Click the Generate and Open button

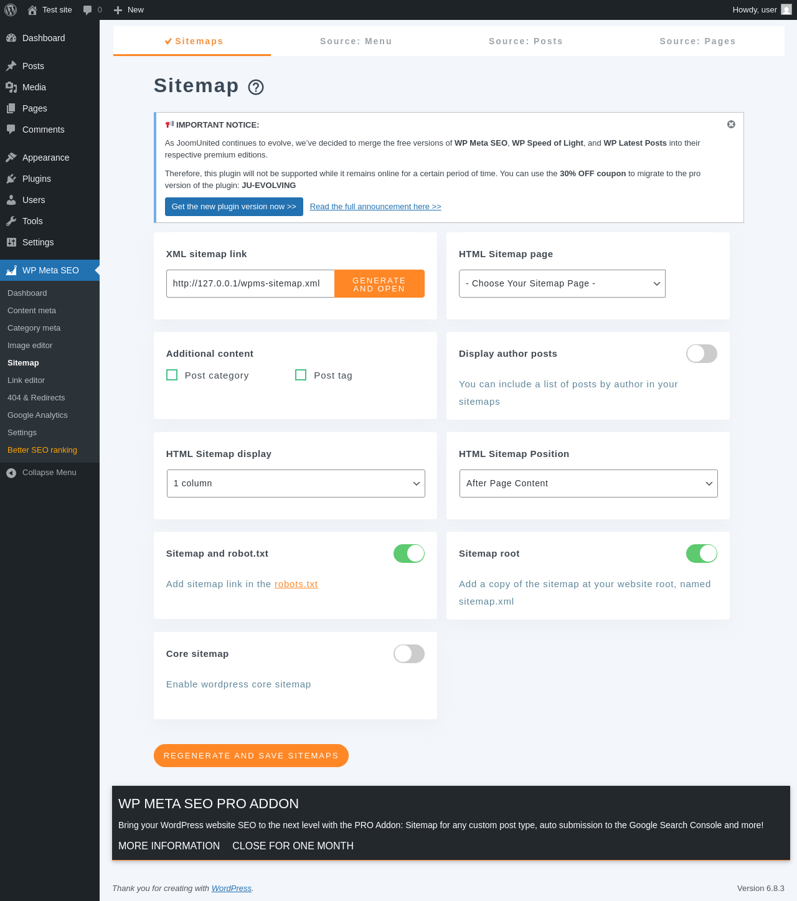379,284
